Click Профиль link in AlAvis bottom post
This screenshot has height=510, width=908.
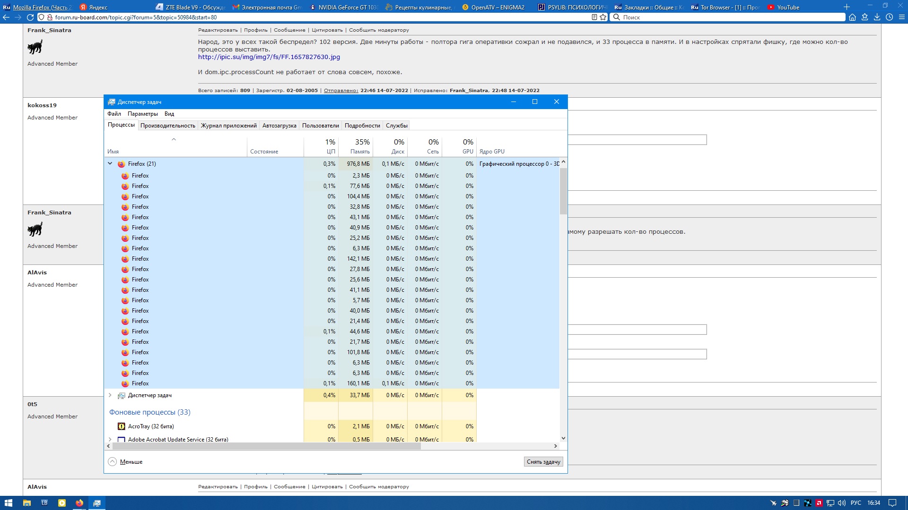(x=255, y=487)
